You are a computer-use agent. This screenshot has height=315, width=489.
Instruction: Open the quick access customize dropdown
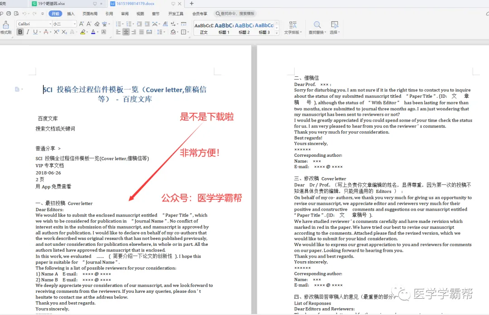coord(43,14)
